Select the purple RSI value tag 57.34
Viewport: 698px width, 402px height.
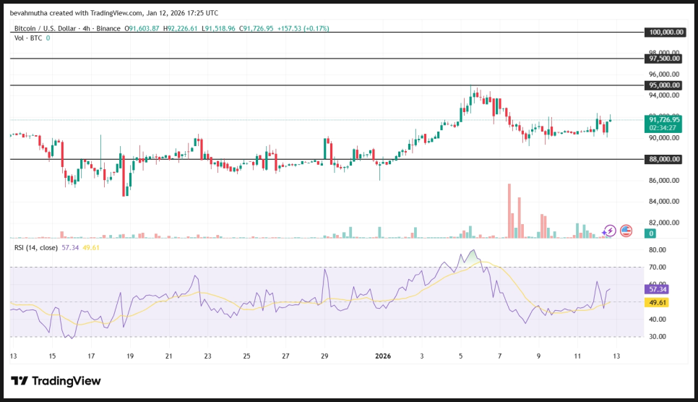[x=658, y=288]
